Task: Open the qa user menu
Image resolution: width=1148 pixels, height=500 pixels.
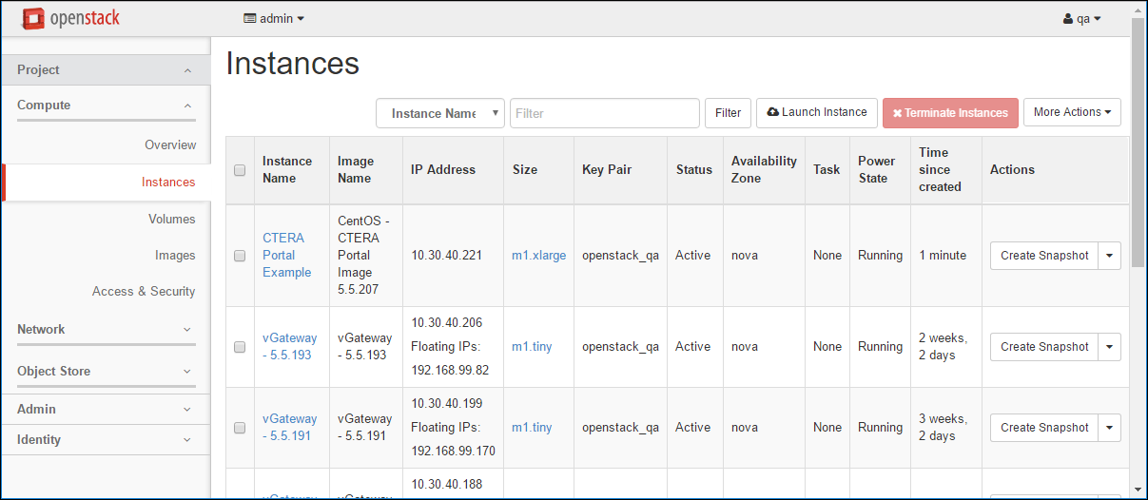Action: (x=1081, y=19)
